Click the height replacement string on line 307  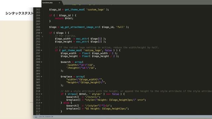click(x=85, y=82)
